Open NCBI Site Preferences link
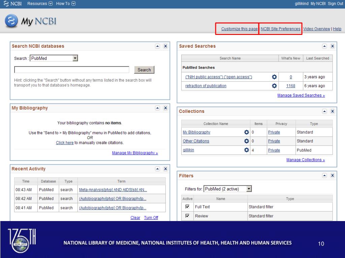 [x=280, y=29]
